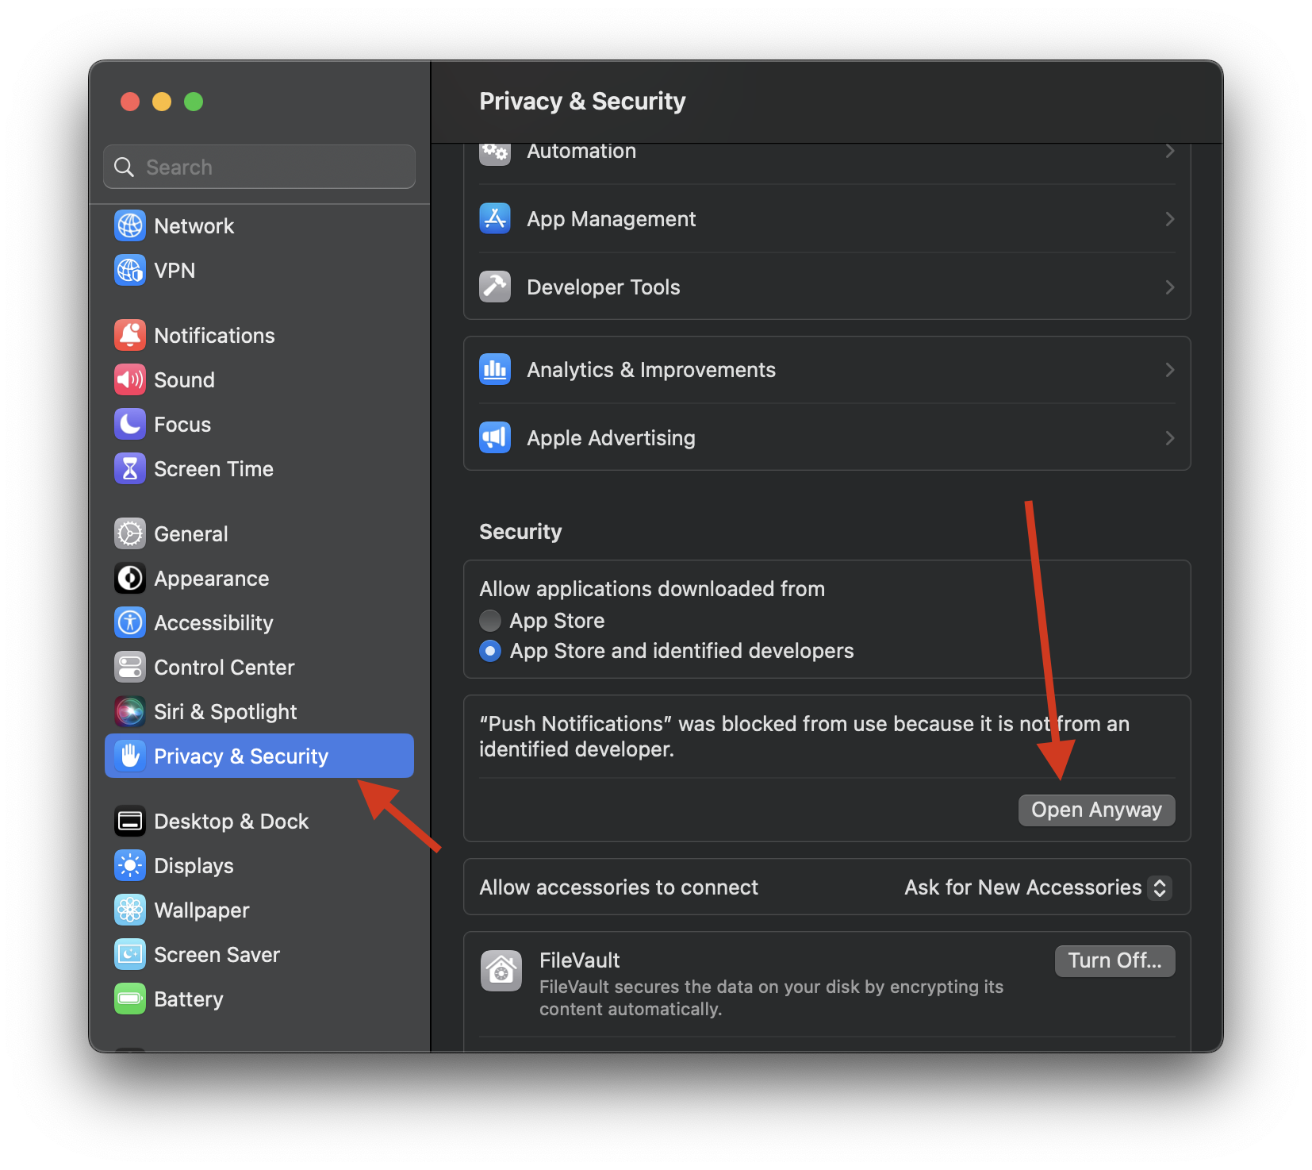Viewport: 1312px width, 1170px height.
Task: Click the Desktop & Dock icon
Action: pyautogui.click(x=130, y=822)
